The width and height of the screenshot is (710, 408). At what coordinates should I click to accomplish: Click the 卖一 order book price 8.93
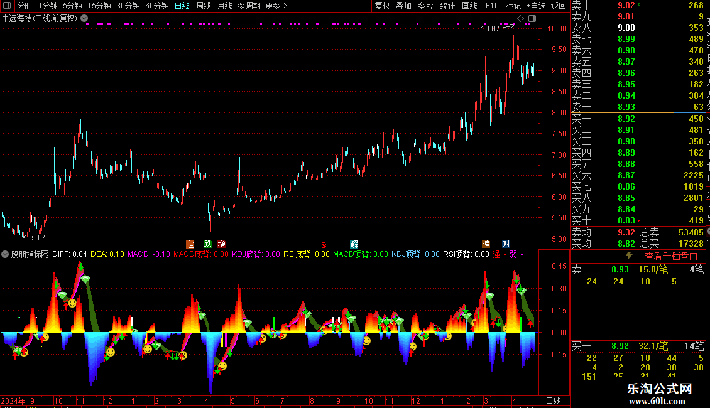coord(626,107)
